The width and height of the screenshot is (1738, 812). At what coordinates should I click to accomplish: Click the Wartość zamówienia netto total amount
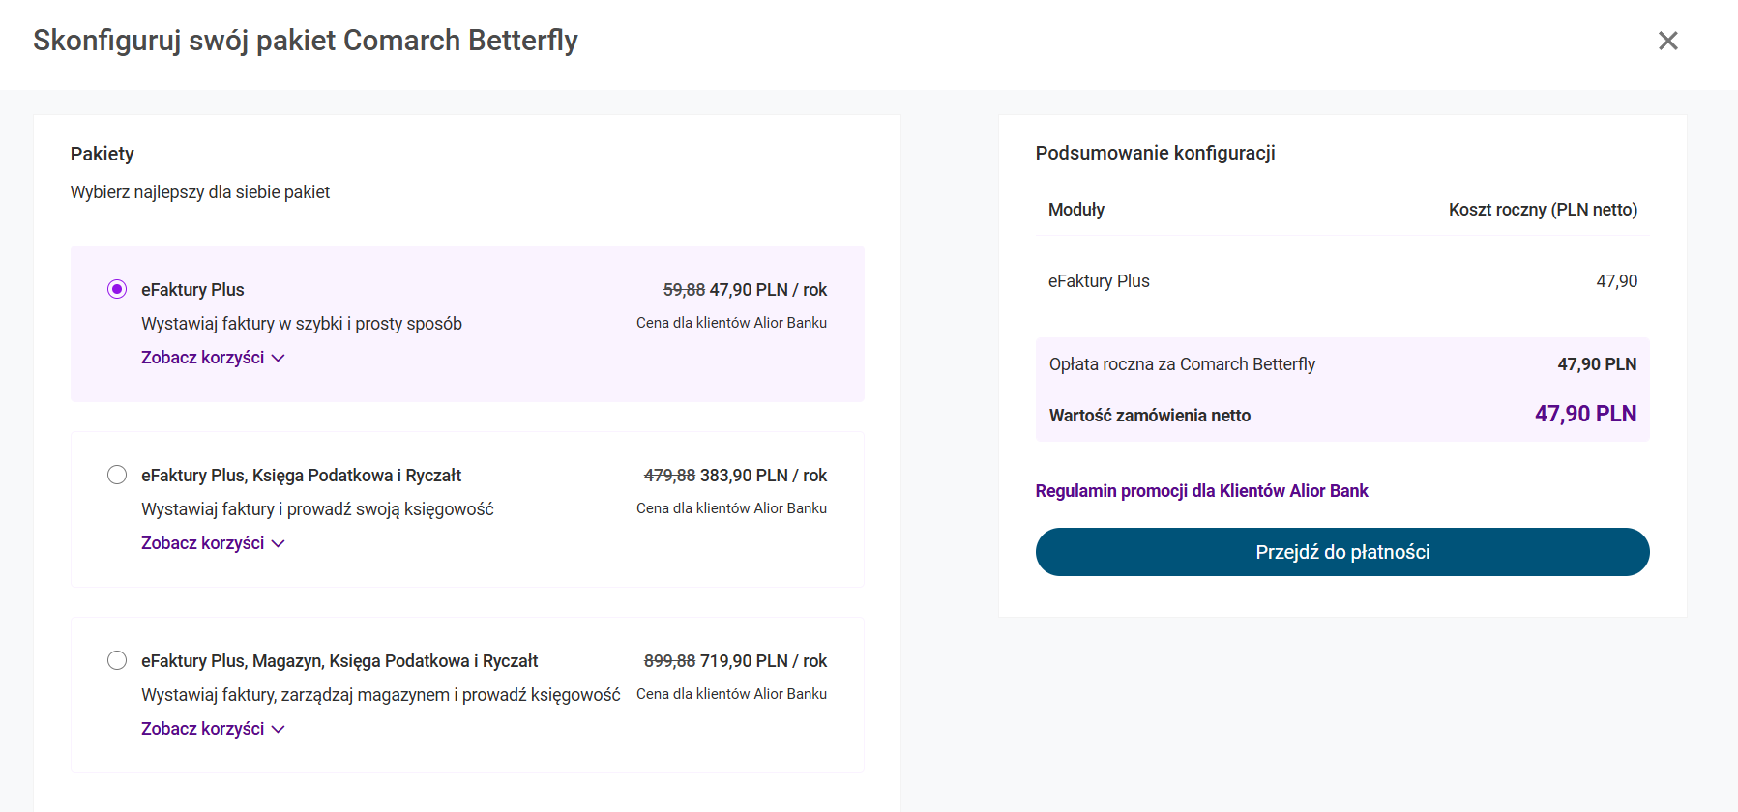1585,414
